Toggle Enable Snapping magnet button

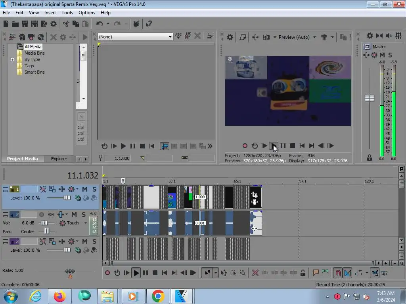(x=338, y=273)
